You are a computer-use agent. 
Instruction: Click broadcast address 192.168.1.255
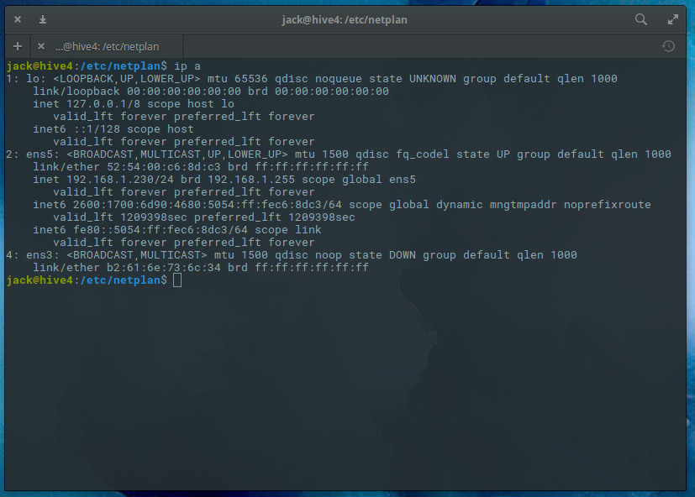(x=251, y=180)
